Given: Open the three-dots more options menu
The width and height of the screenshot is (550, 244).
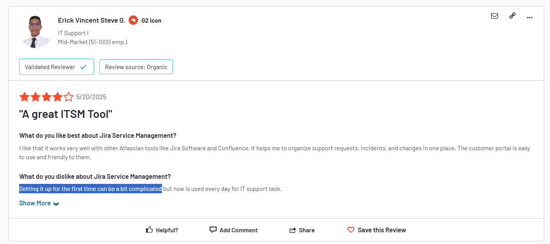Looking at the screenshot, I should point(530,17).
